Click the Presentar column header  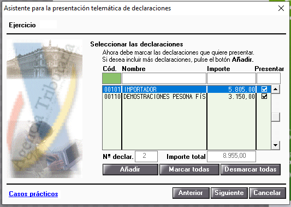[x=269, y=69]
